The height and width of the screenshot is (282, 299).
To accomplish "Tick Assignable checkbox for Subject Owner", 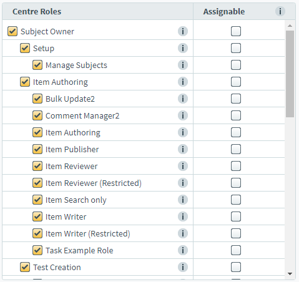I will coord(236,31).
